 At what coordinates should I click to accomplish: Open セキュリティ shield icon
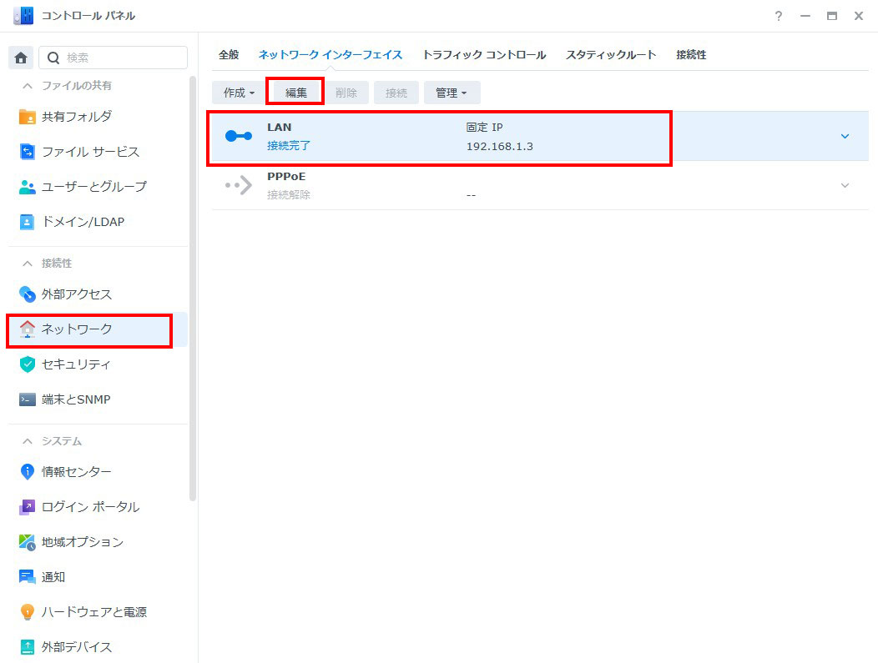point(28,364)
